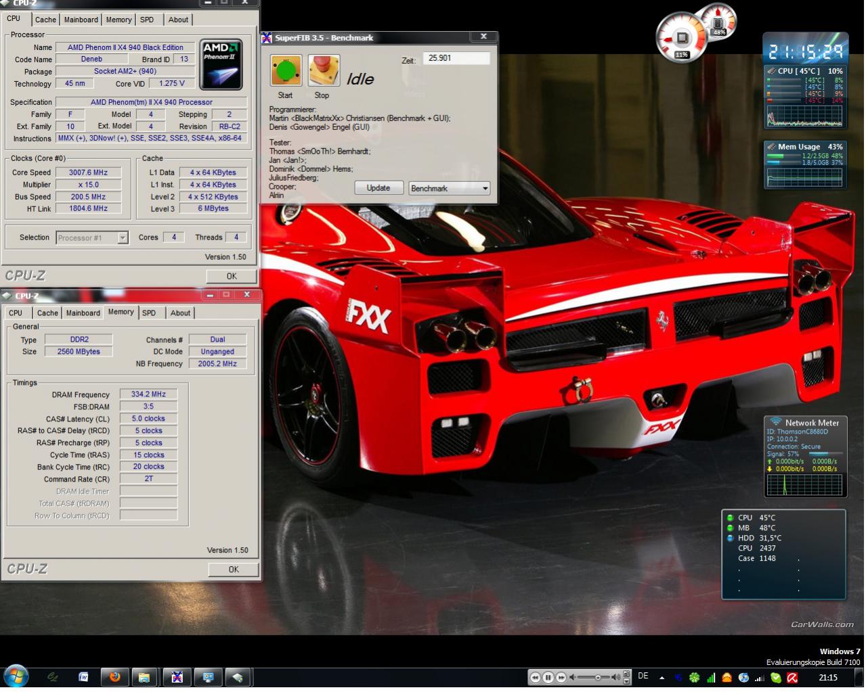Click the monitor taskbar icon next to SuperFIB

pos(208,676)
